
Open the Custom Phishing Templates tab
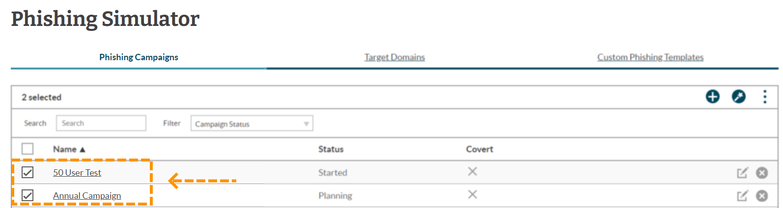click(x=650, y=57)
